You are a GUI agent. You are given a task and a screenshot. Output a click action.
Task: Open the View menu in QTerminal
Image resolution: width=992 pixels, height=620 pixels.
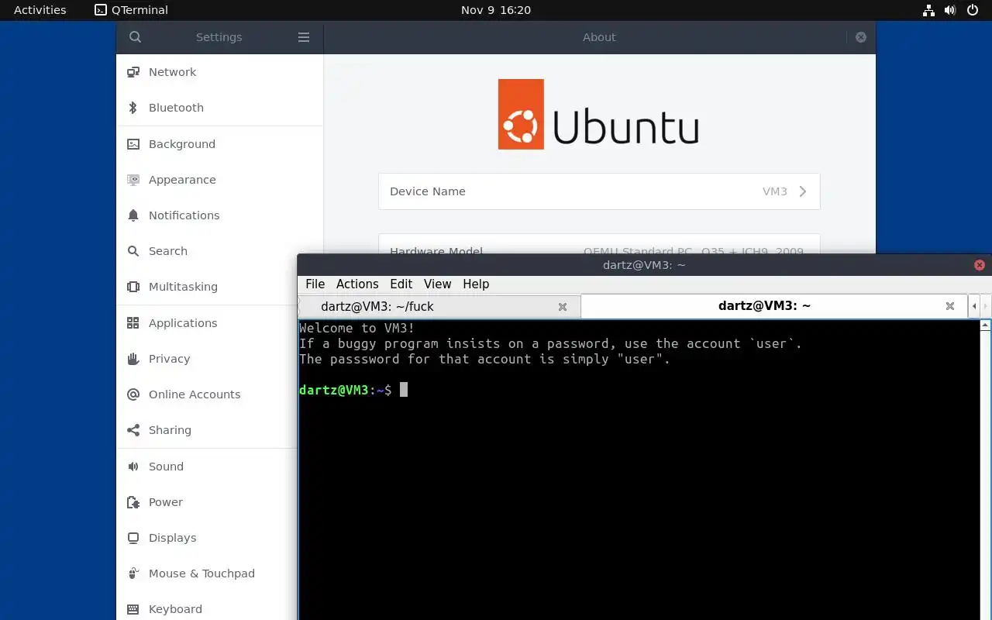pos(438,284)
